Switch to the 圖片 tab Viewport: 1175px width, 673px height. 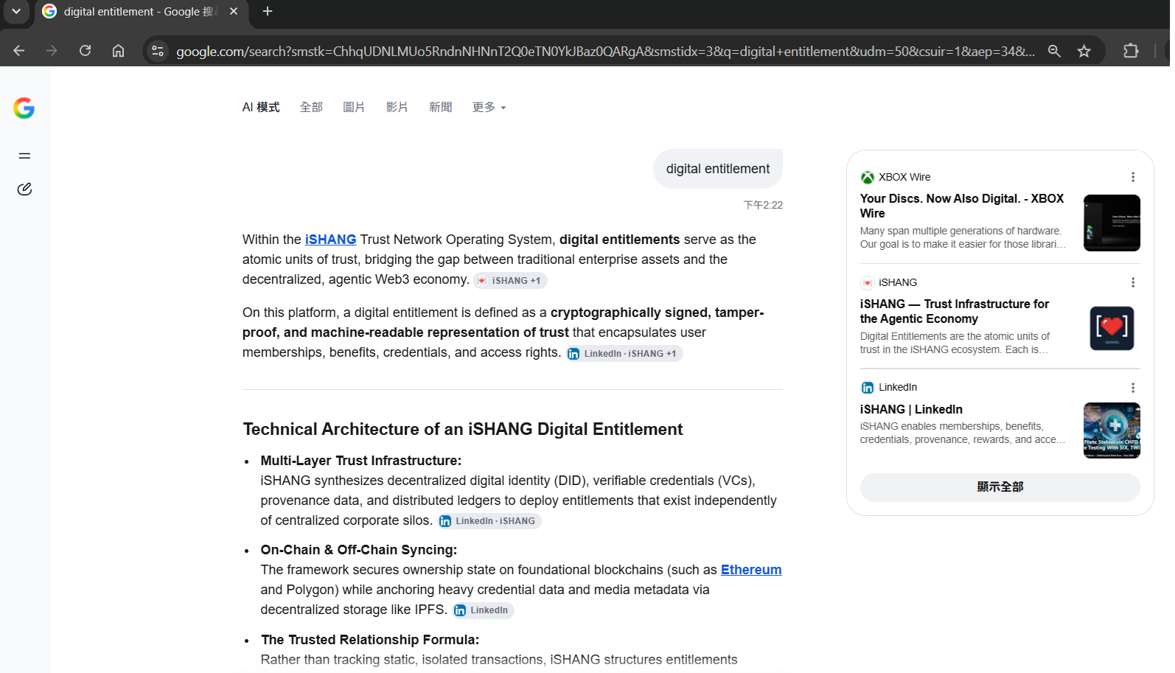(354, 108)
